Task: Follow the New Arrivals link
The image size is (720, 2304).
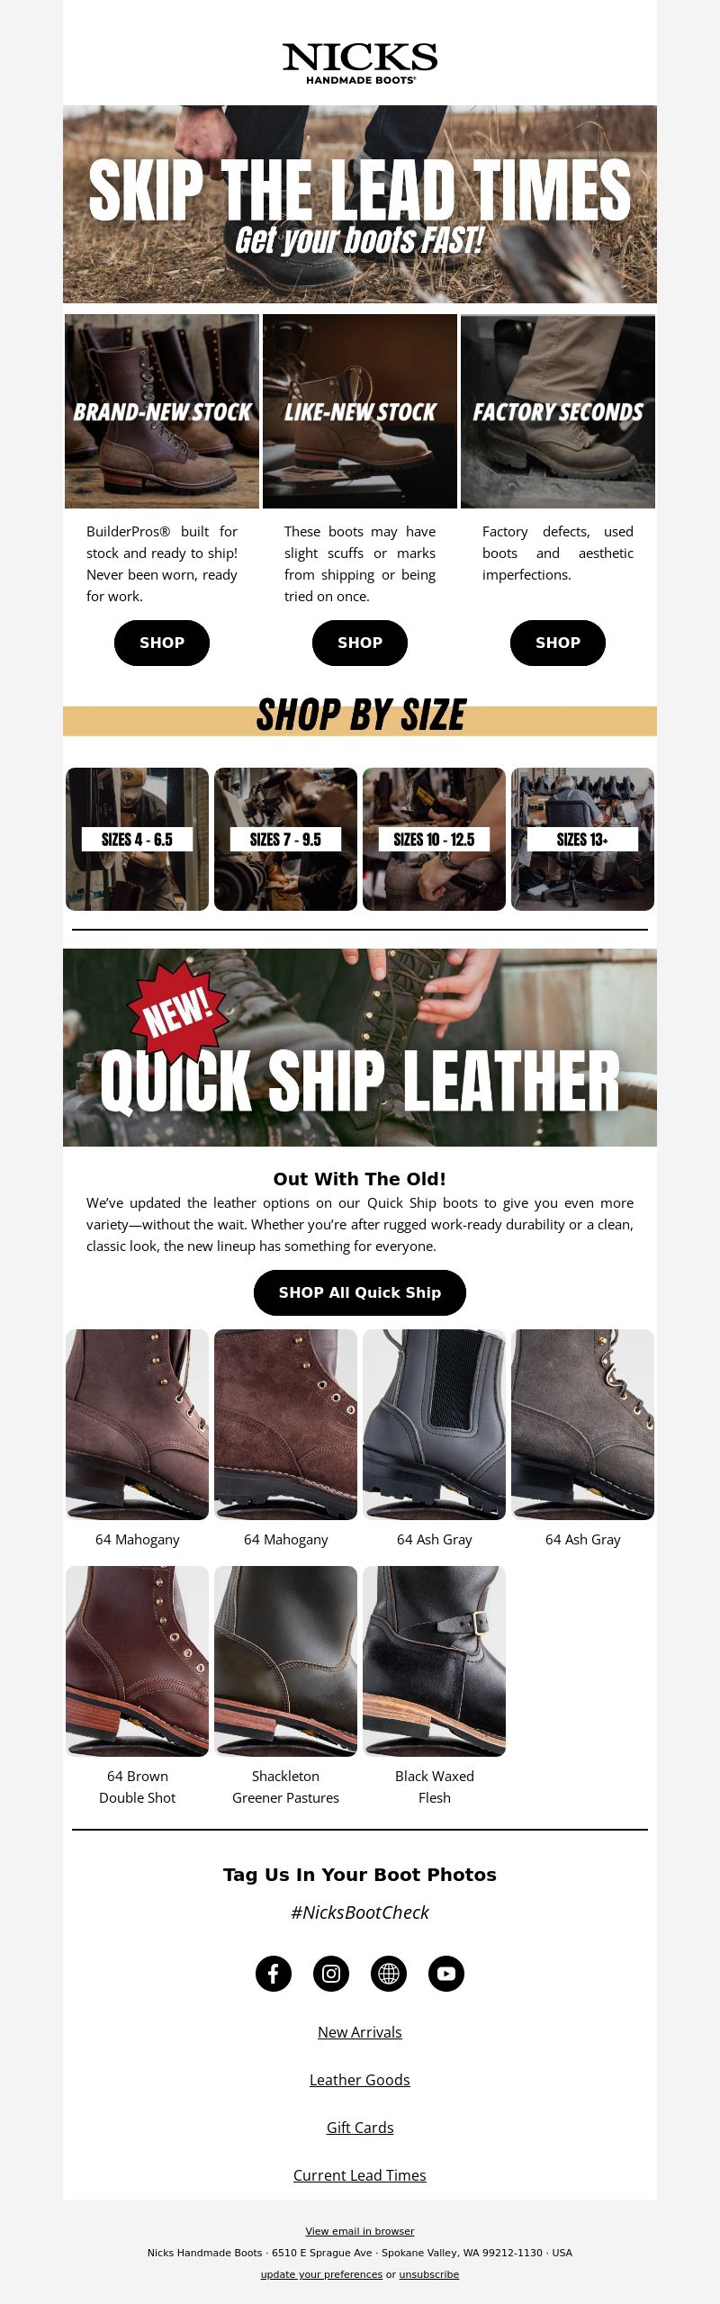Action: coord(360,2032)
